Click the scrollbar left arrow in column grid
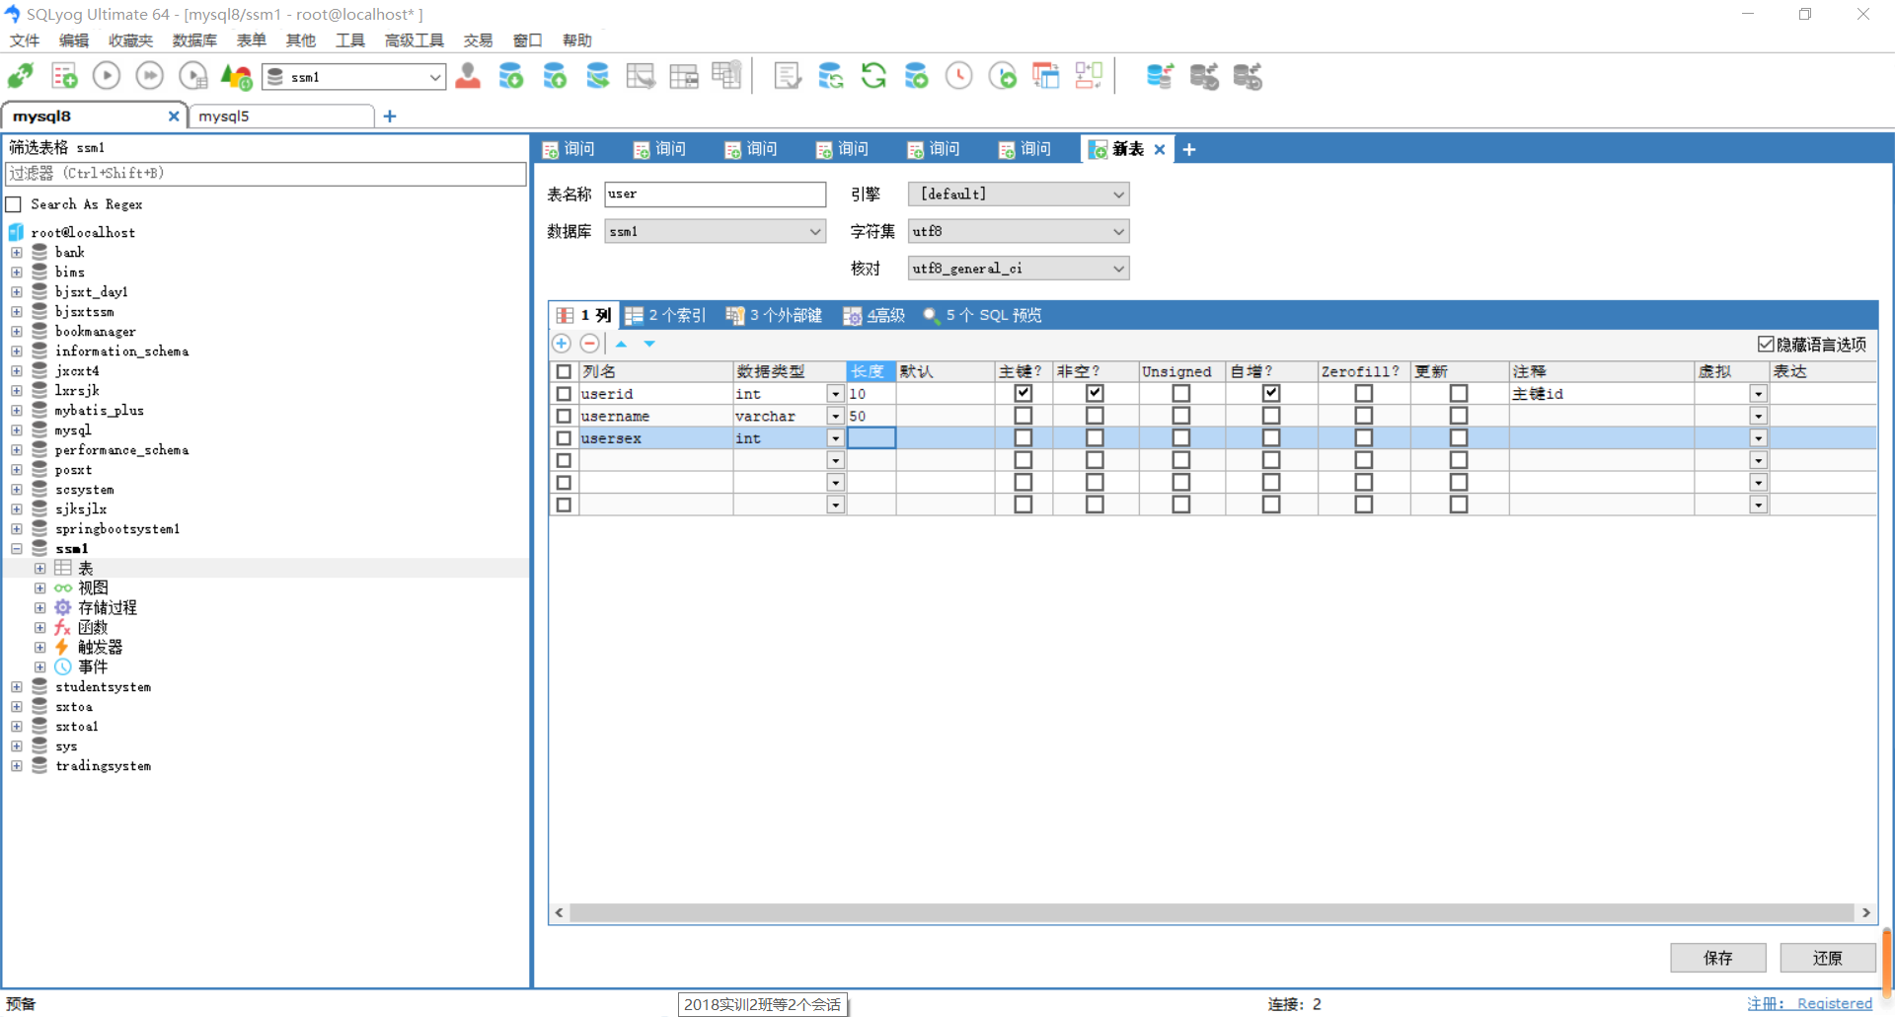The width and height of the screenshot is (1895, 1017). [560, 912]
